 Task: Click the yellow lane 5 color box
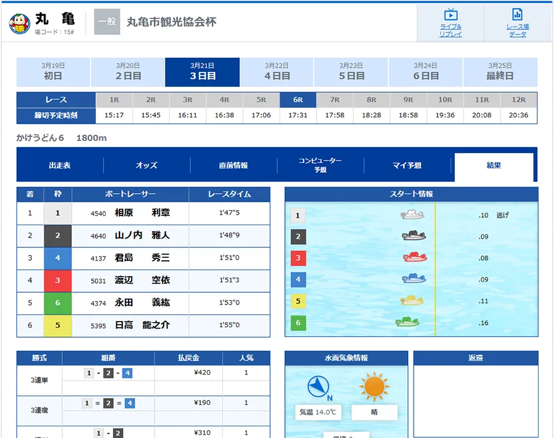pos(58,325)
